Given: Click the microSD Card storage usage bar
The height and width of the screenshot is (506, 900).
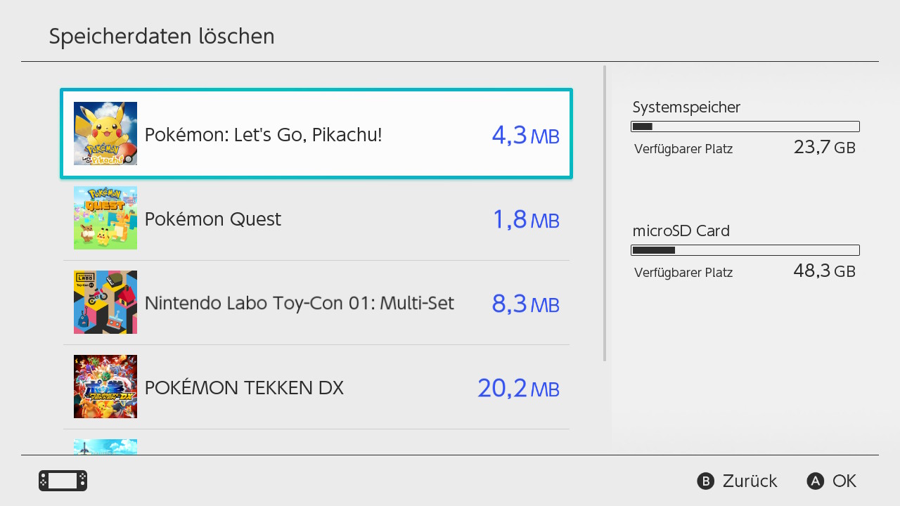Looking at the screenshot, I should (745, 250).
